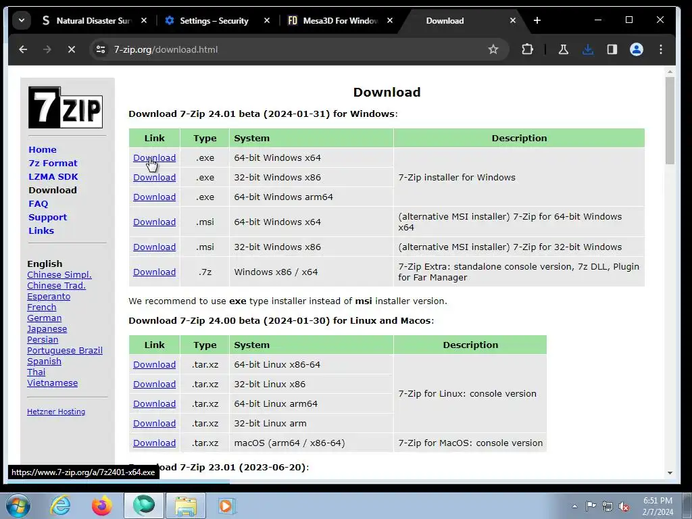Switch language to French
692x519 pixels.
[41, 307]
